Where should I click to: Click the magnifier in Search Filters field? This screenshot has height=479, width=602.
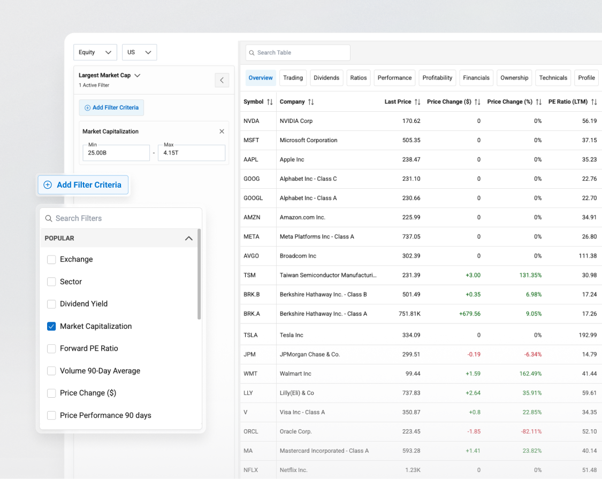click(49, 218)
